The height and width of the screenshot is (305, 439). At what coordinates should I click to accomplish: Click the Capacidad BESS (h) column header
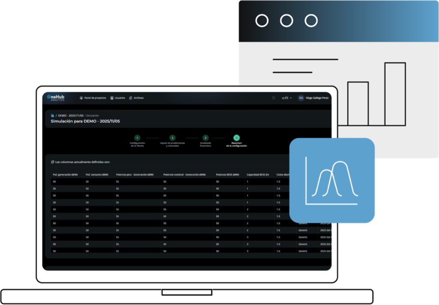click(258, 175)
